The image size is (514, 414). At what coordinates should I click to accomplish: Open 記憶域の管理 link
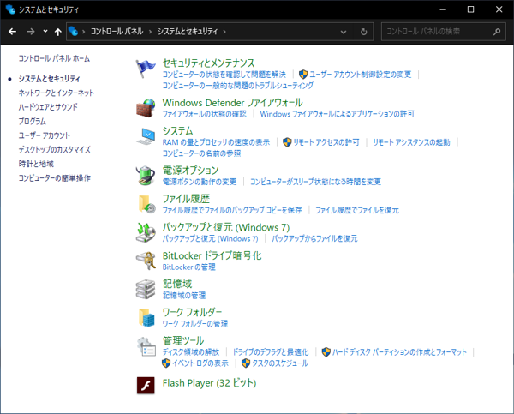pyautogui.click(x=184, y=295)
